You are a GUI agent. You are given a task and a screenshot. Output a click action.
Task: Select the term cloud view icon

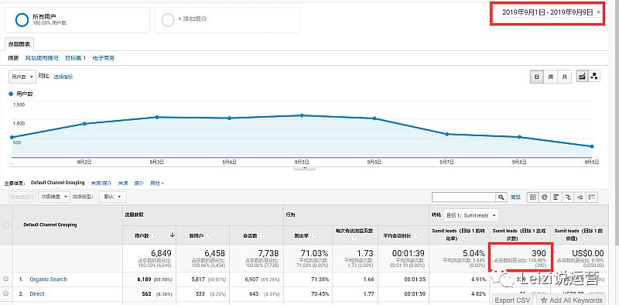(x=580, y=197)
